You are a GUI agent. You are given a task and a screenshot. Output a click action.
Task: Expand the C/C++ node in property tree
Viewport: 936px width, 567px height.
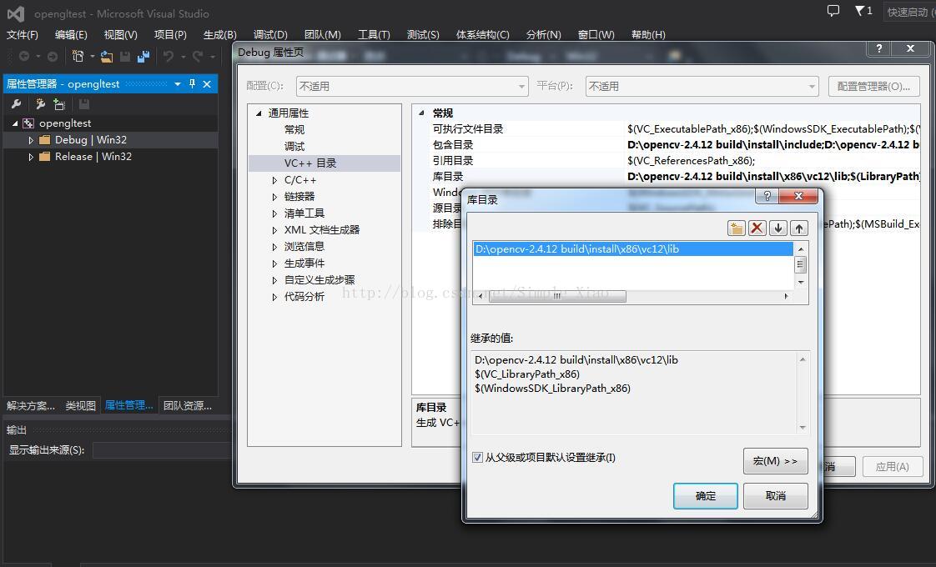(x=274, y=180)
